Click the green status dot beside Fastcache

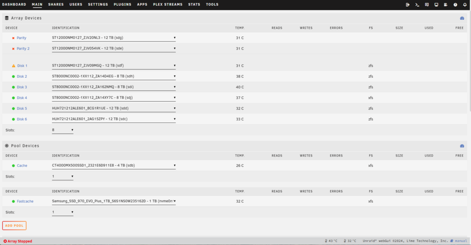pos(13,201)
